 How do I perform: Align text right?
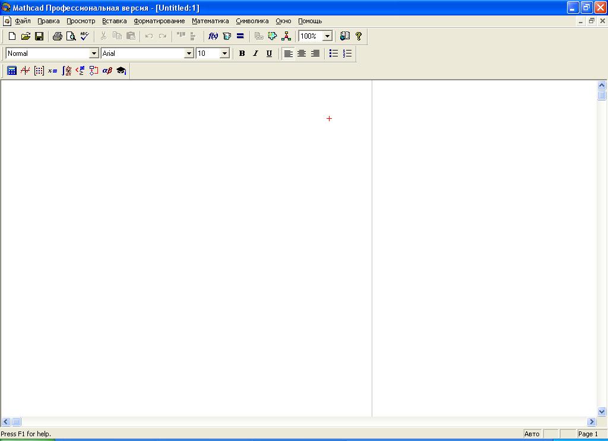click(x=315, y=53)
